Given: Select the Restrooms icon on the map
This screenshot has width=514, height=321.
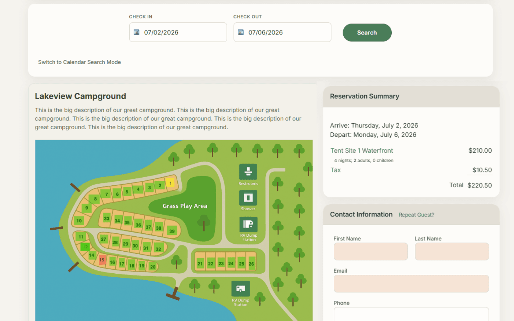Looking at the screenshot, I should (248, 172).
